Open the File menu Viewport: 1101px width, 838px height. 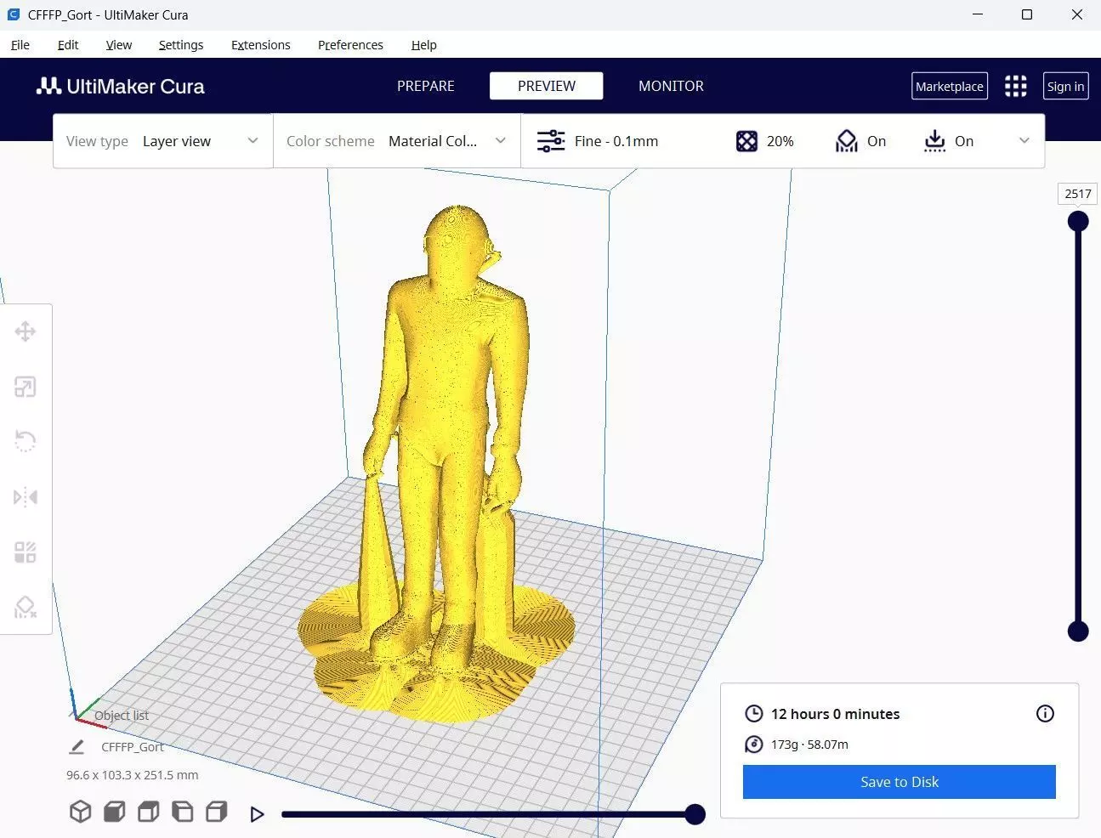pos(20,45)
